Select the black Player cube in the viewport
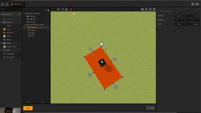The width and height of the screenshot is (201, 113). [x=102, y=62]
